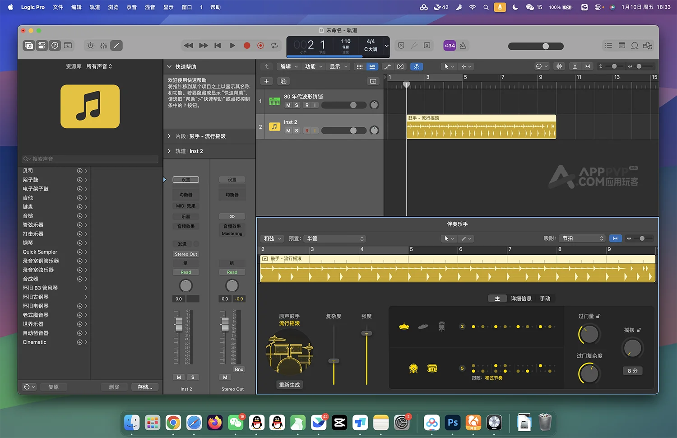Viewport: 677px width, 438px height.
Task: Toggle the Flex crossed-arrows icon
Action: [x=400, y=66]
